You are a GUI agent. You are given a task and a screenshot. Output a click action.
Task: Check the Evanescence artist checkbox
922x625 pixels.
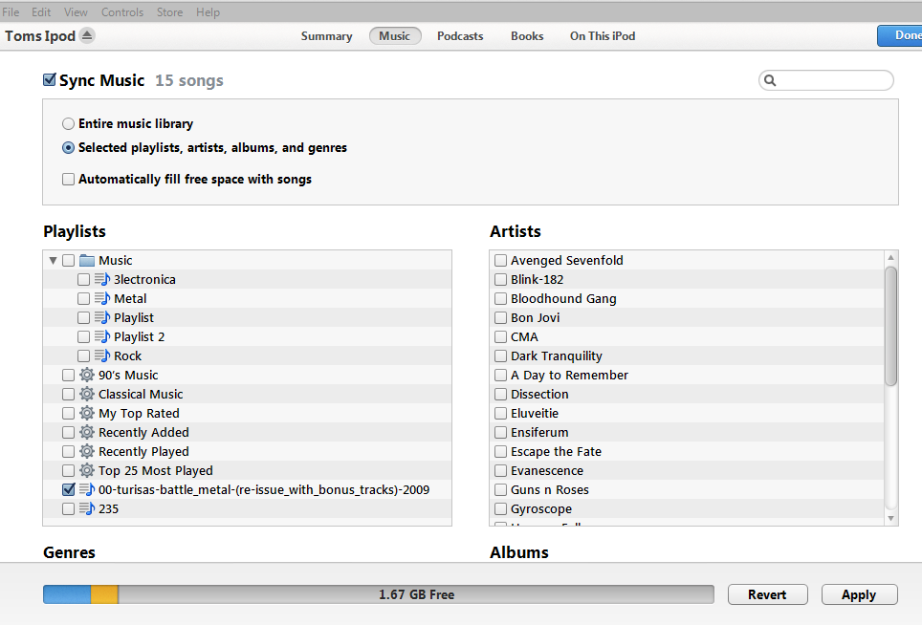point(500,470)
